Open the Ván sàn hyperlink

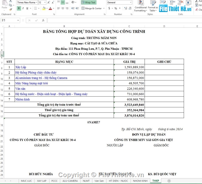(x=20, y=89)
